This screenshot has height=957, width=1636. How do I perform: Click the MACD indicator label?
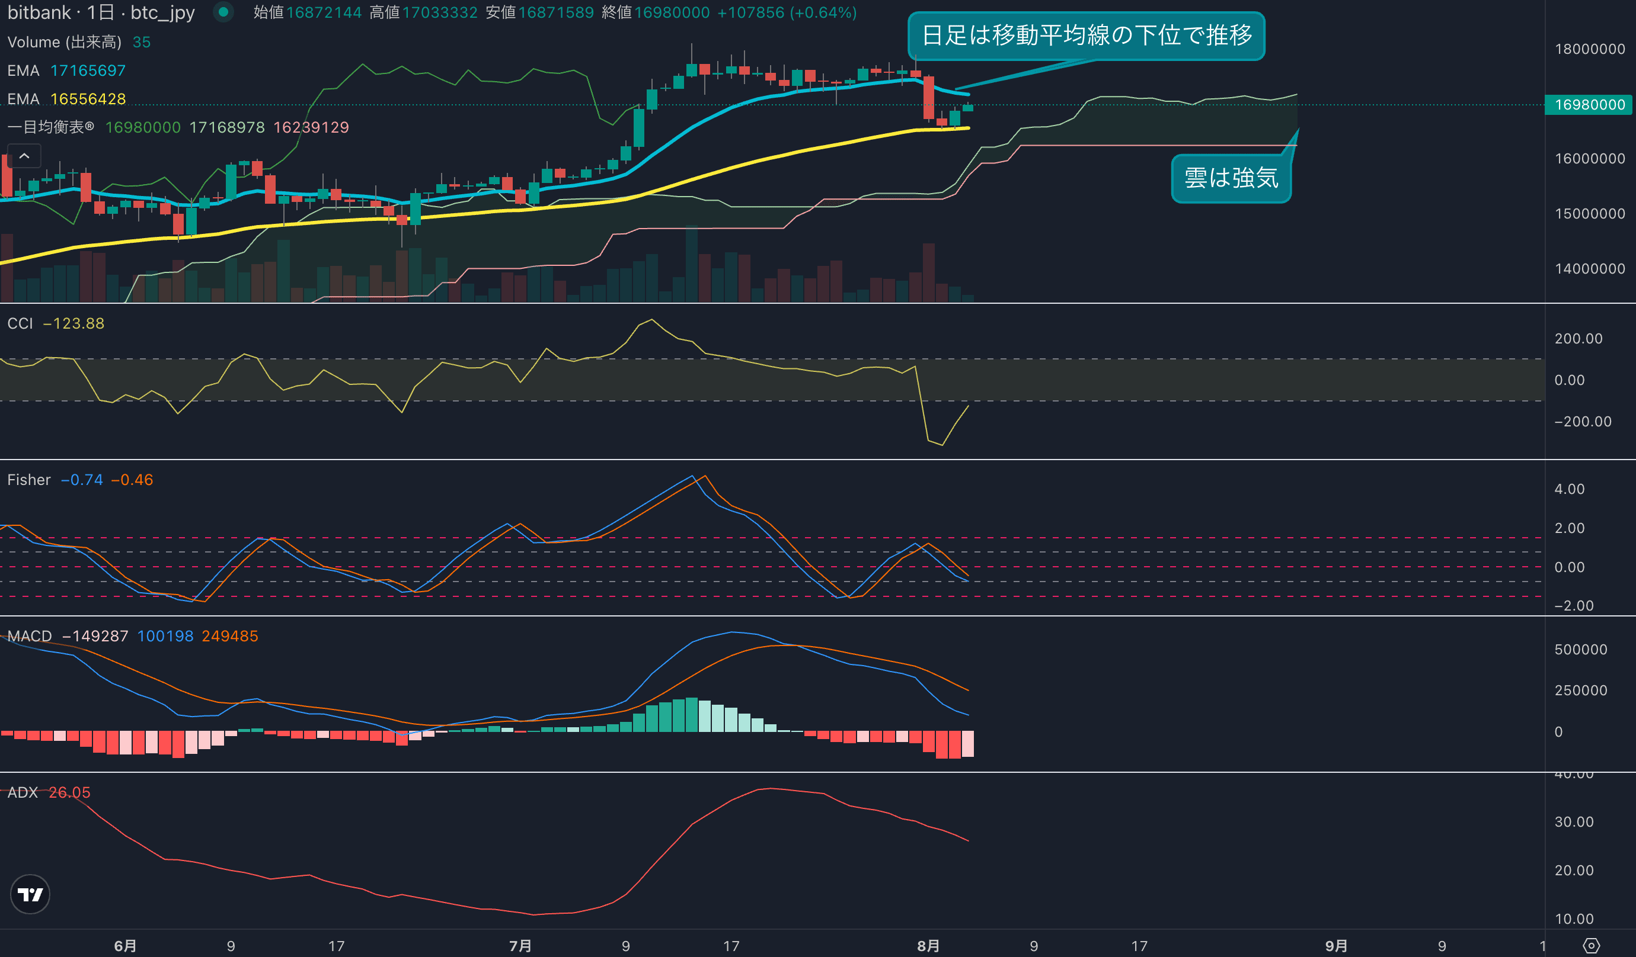pyautogui.click(x=30, y=636)
